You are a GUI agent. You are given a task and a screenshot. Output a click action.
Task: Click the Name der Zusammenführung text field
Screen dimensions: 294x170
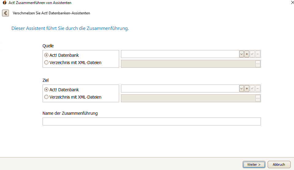(x=152, y=121)
